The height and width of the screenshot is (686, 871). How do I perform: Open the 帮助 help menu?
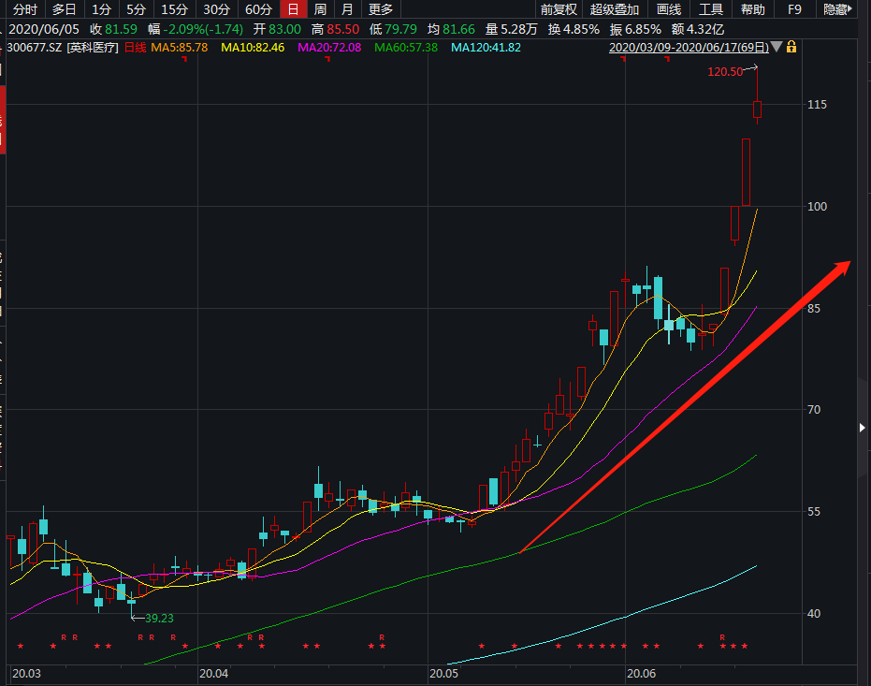point(752,9)
